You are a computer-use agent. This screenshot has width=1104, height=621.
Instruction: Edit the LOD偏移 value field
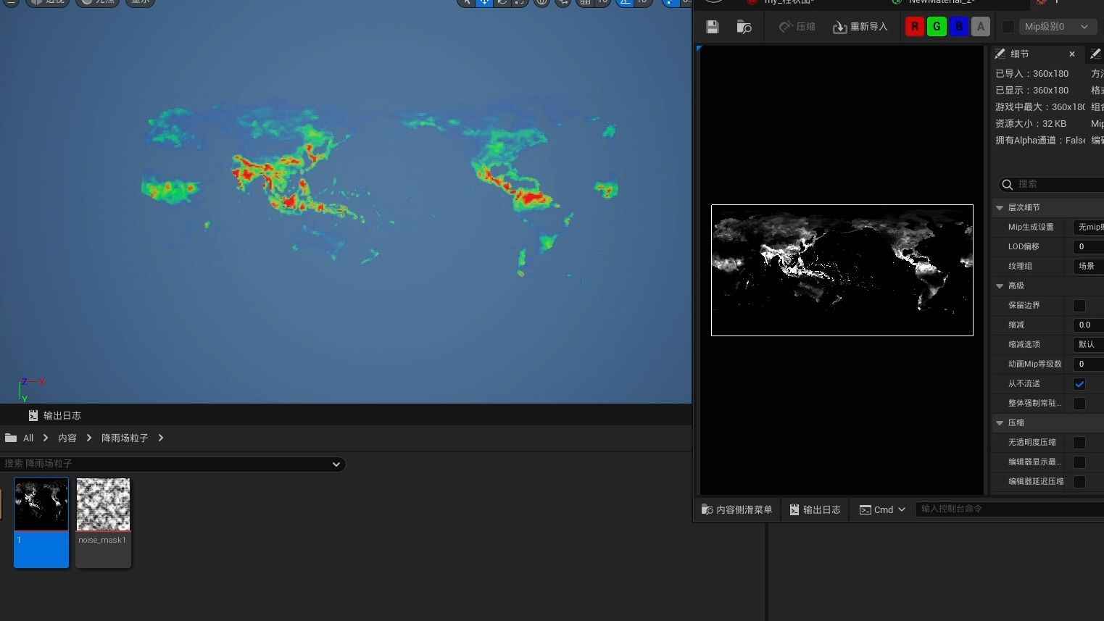1089,247
